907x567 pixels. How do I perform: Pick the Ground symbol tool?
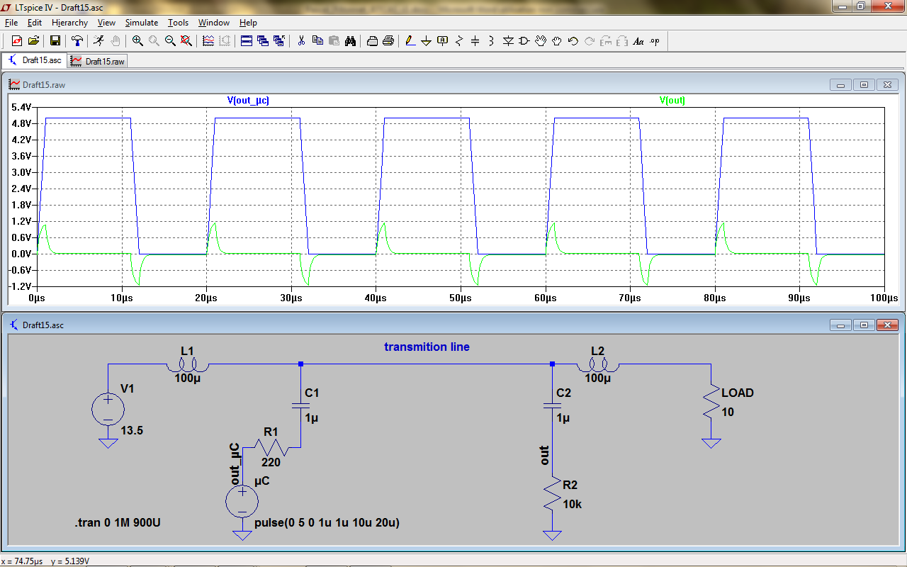[x=426, y=41]
